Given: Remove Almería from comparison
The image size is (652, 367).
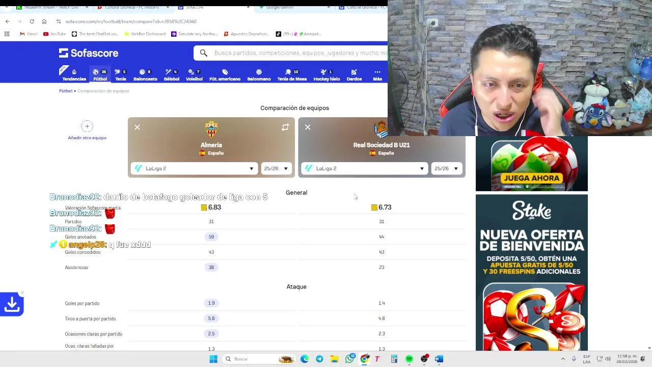Looking at the screenshot, I should point(137,127).
